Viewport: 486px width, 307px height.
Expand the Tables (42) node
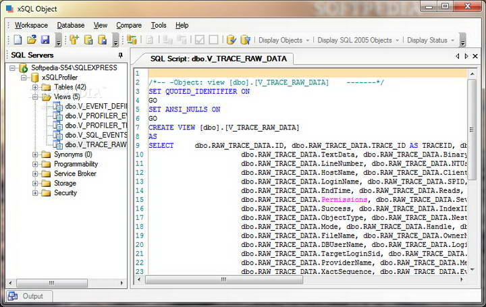[x=35, y=87]
